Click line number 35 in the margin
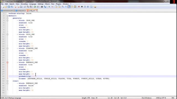Screen dimensions: 177x99 click(3, 93)
